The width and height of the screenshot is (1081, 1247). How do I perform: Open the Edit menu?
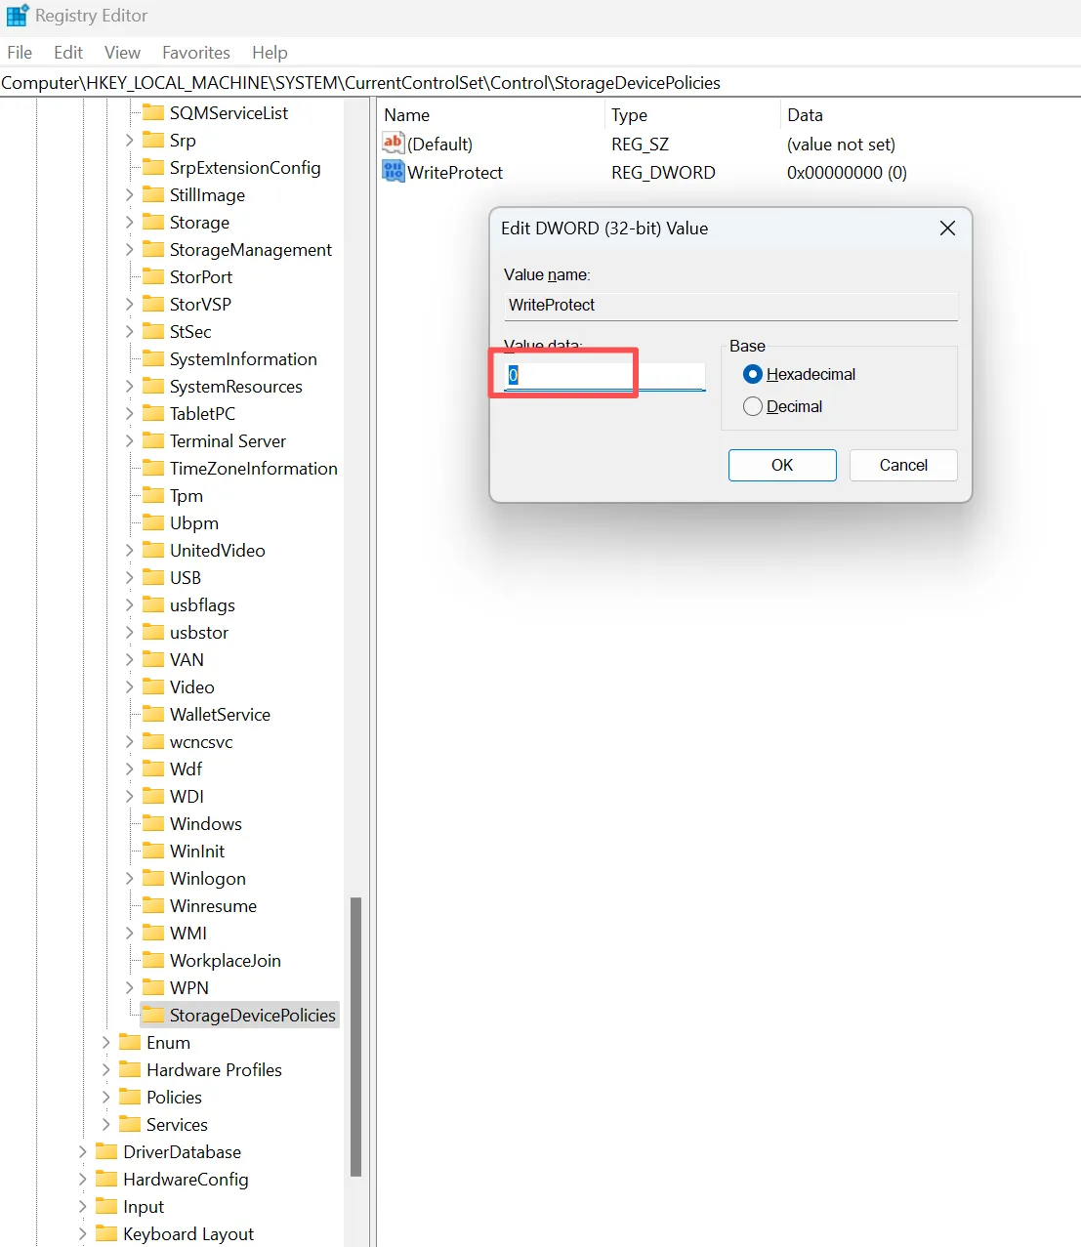(x=68, y=52)
